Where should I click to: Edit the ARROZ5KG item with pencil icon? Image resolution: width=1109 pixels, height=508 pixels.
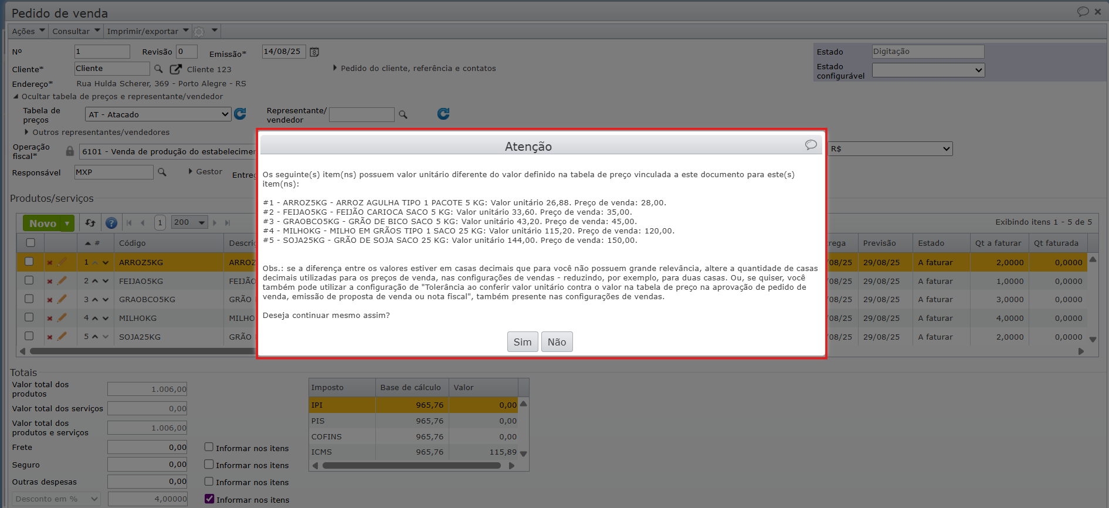coord(62,262)
